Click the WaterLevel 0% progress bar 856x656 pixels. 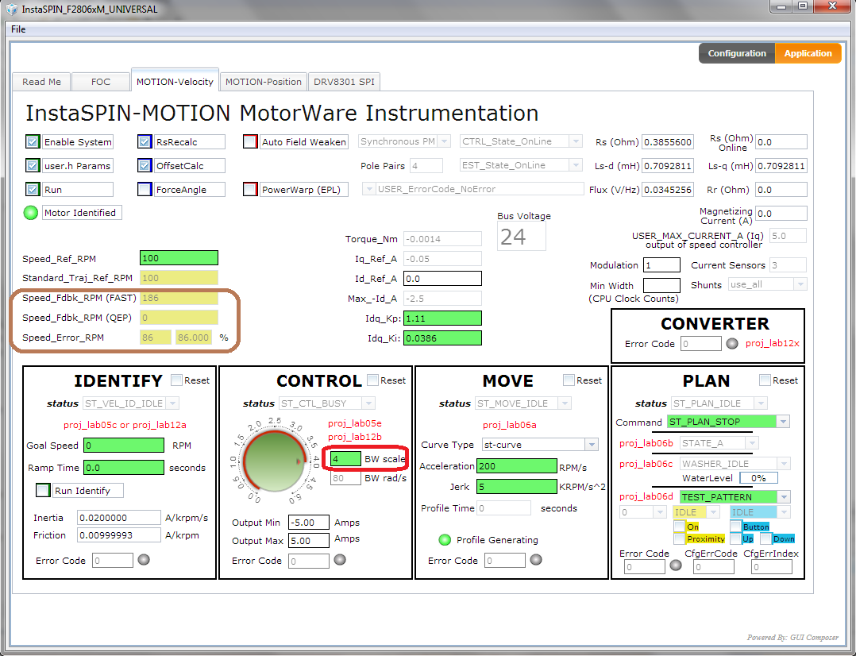(758, 478)
